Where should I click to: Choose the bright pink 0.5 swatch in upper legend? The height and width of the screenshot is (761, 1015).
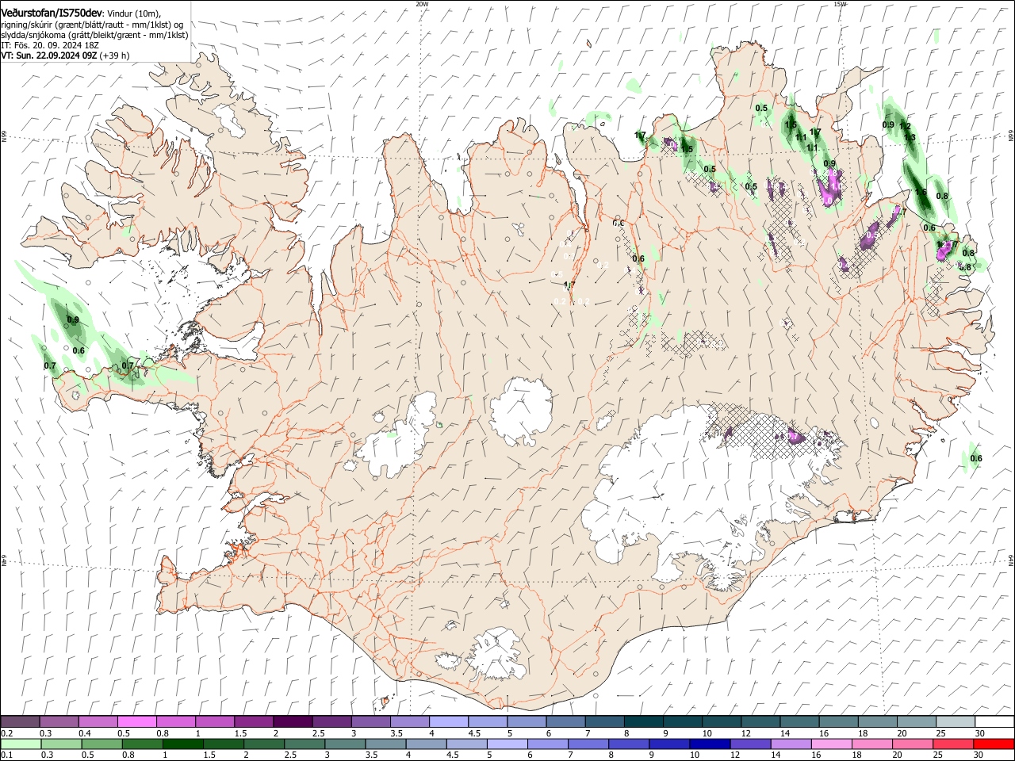point(137,722)
